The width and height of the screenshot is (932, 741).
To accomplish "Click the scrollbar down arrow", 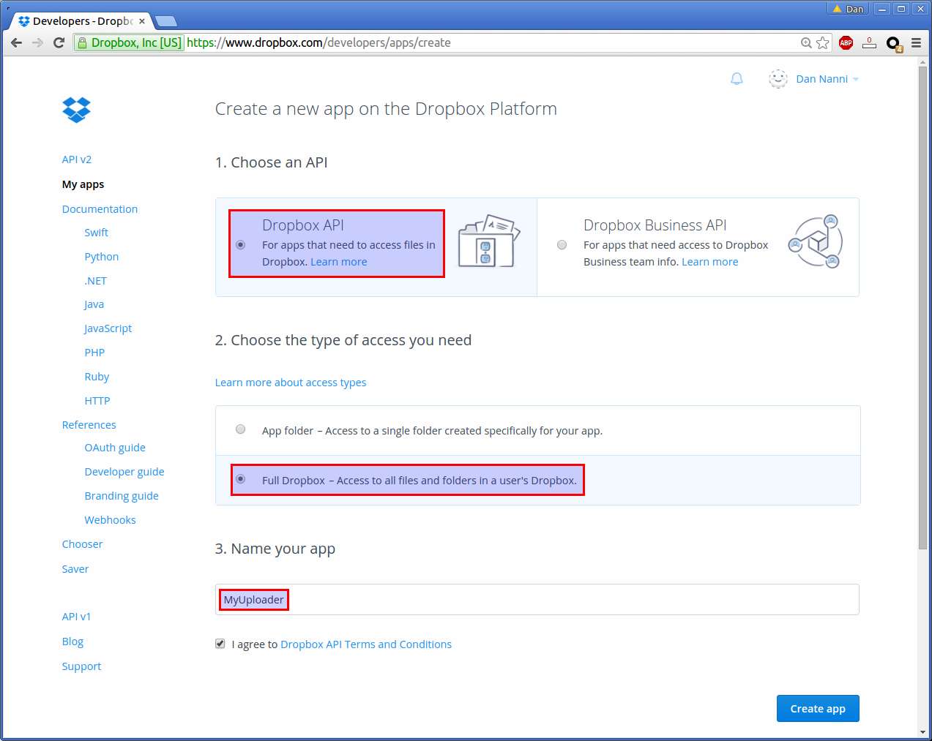I will pos(922,731).
